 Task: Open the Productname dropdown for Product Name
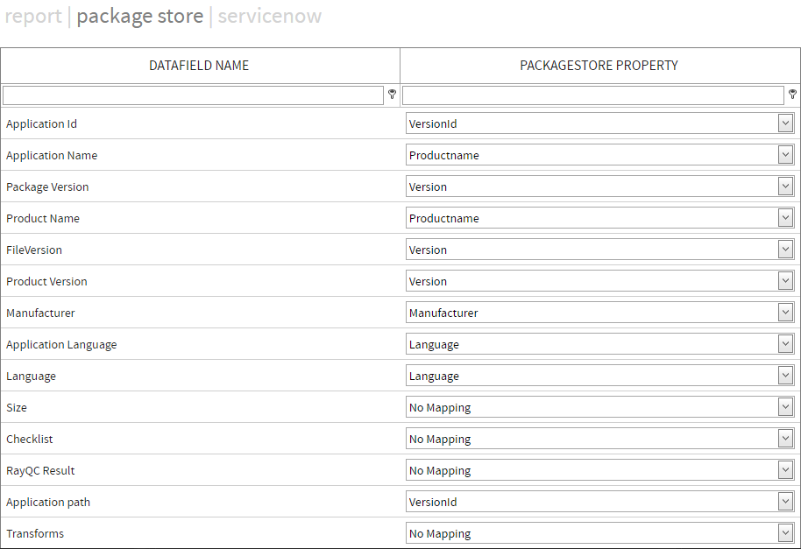click(x=785, y=217)
